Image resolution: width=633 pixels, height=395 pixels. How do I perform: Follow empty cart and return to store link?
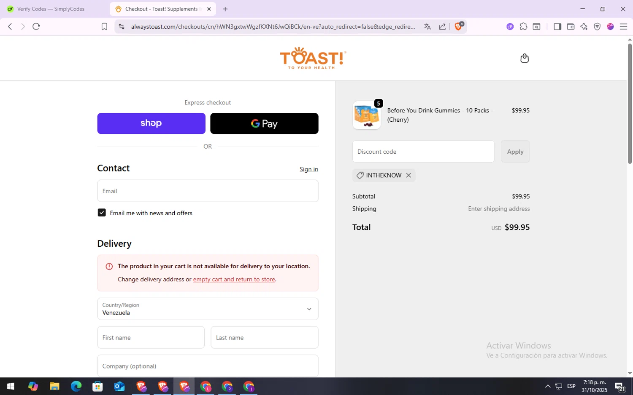(234, 279)
